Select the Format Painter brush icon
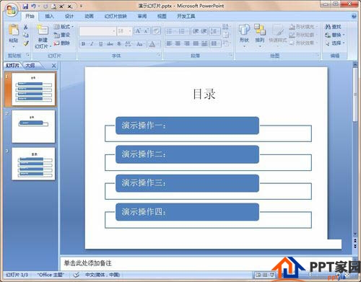The image size is (361, 282). click(x=26, y=43)
